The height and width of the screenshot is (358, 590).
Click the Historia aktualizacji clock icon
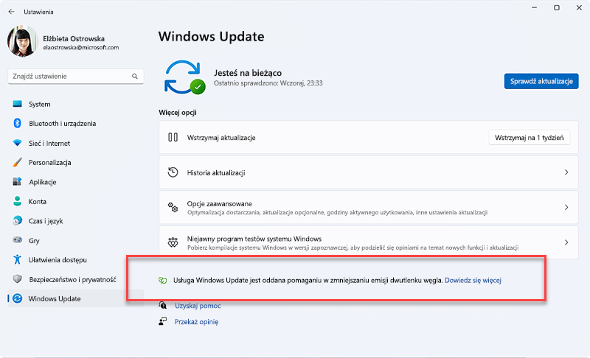pyautogui.click(x=173, y=172)
